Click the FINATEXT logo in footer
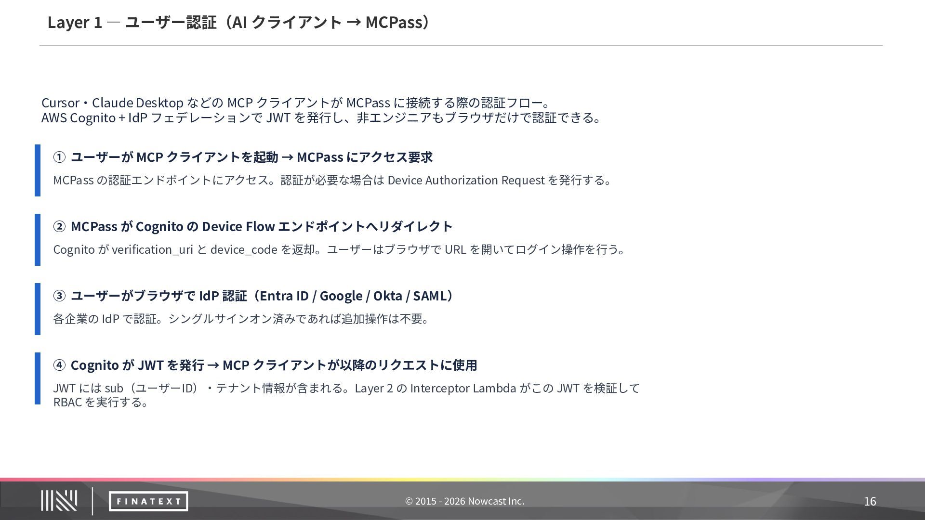This screenshot has height=520, width=925. [148, 501]
